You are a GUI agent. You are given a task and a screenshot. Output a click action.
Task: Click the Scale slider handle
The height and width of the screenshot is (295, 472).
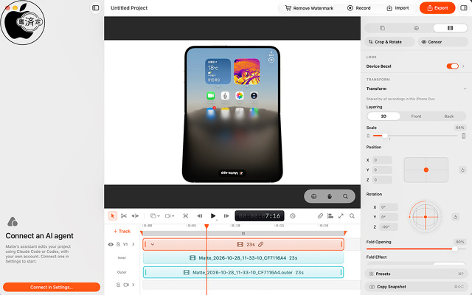coord(385,136)
